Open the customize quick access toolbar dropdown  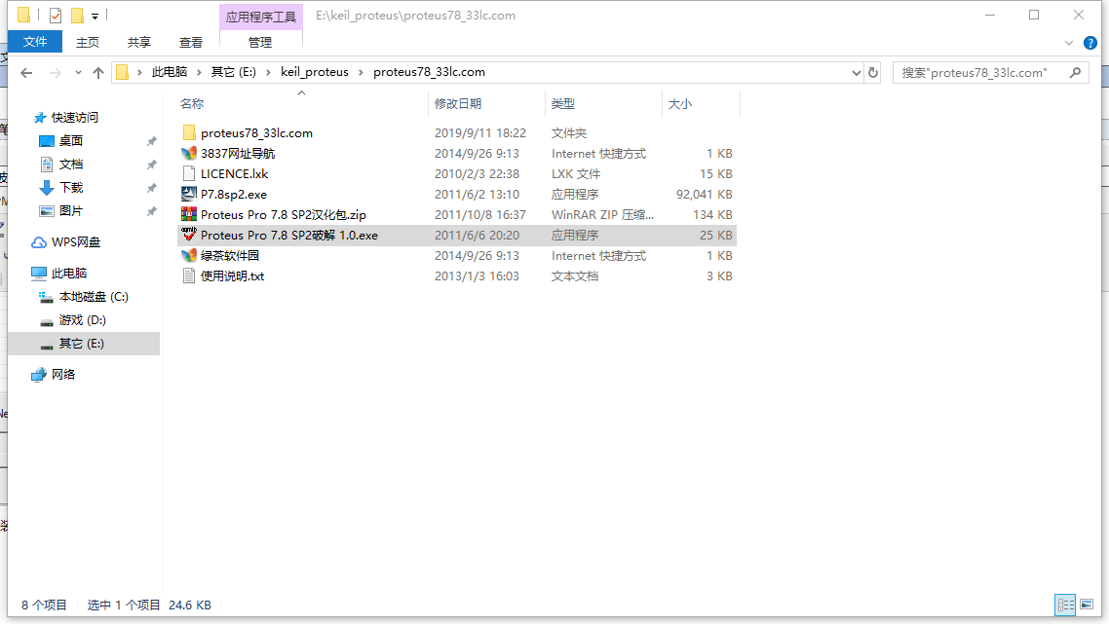coord(95,16)
